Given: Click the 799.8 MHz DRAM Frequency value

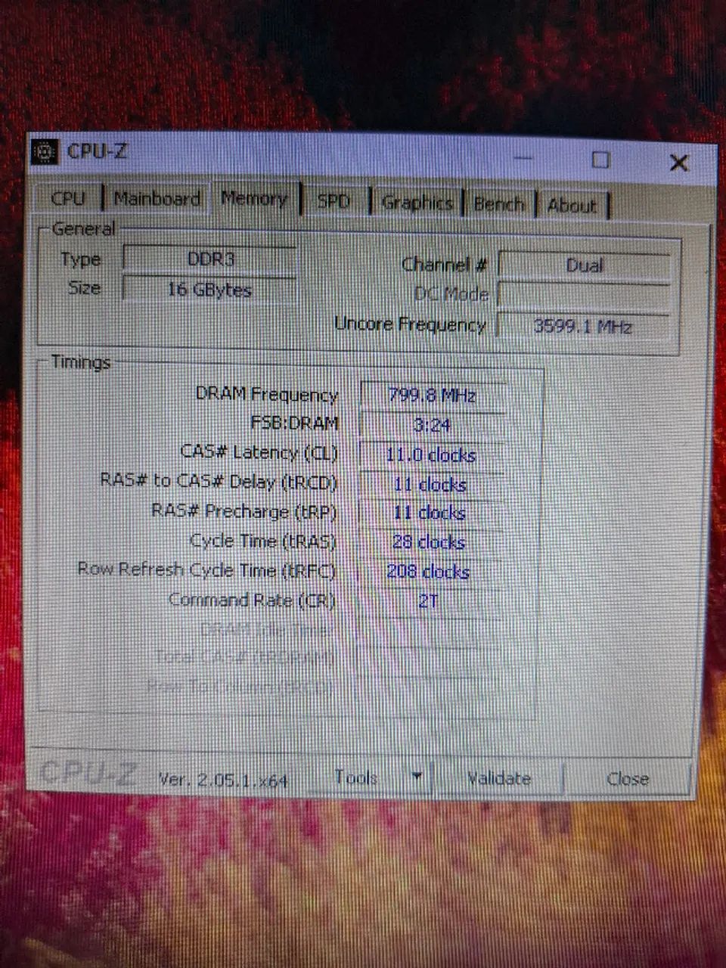Looking at the screenshot, I should pos(432,396).
